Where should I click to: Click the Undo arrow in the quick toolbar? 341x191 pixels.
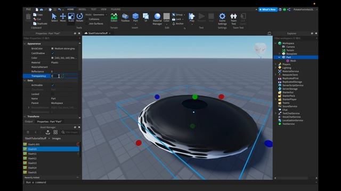pos(59,10)
